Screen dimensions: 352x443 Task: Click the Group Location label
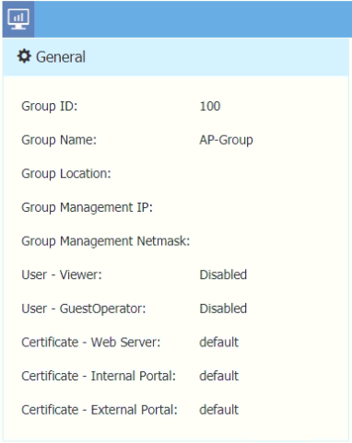(x=66, y=174)
